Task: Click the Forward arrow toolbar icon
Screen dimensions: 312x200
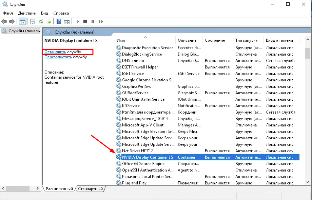Action: click(x=12, y=21)
